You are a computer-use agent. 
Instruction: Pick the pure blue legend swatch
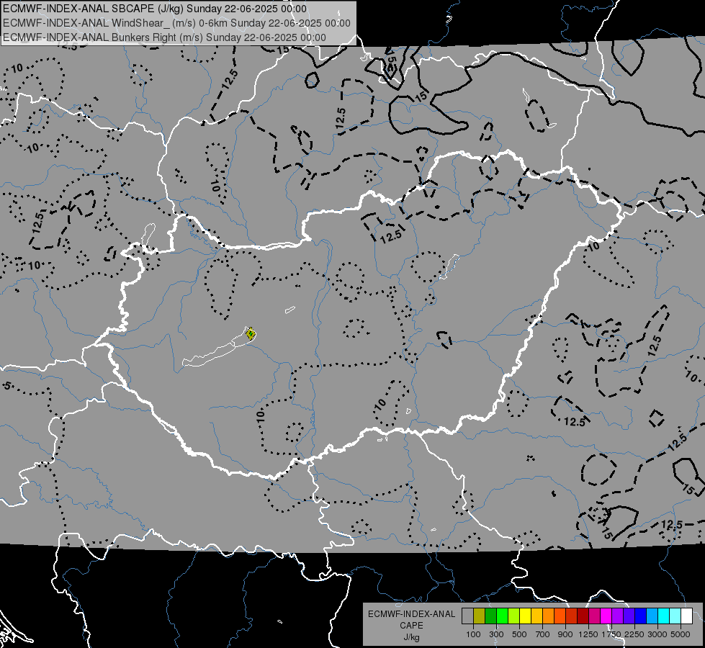pyautogui.click(x=641, y=616)
